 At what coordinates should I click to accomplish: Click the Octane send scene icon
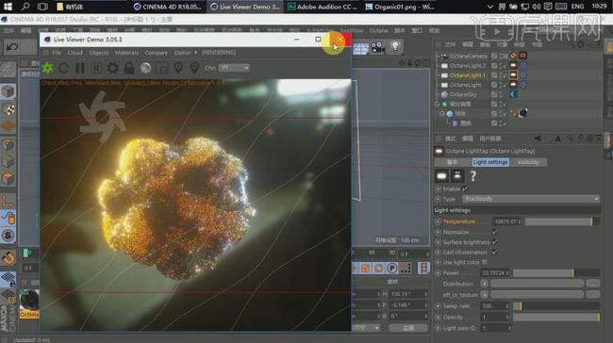(47, 68)
